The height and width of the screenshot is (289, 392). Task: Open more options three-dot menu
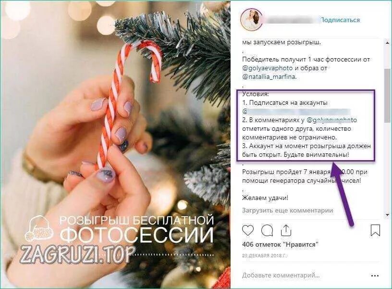click(x=375, y=276)
